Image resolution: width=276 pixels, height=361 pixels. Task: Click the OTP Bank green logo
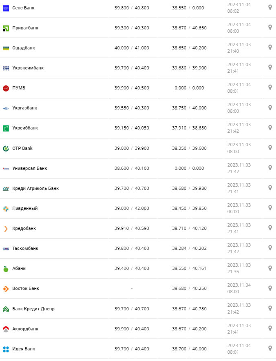[6, 148]
